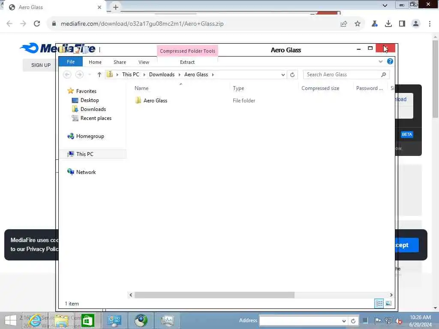Go back in Explorer navigation
Image resolution: width=439 pixels, height=329 pixels.
[67, 75]
